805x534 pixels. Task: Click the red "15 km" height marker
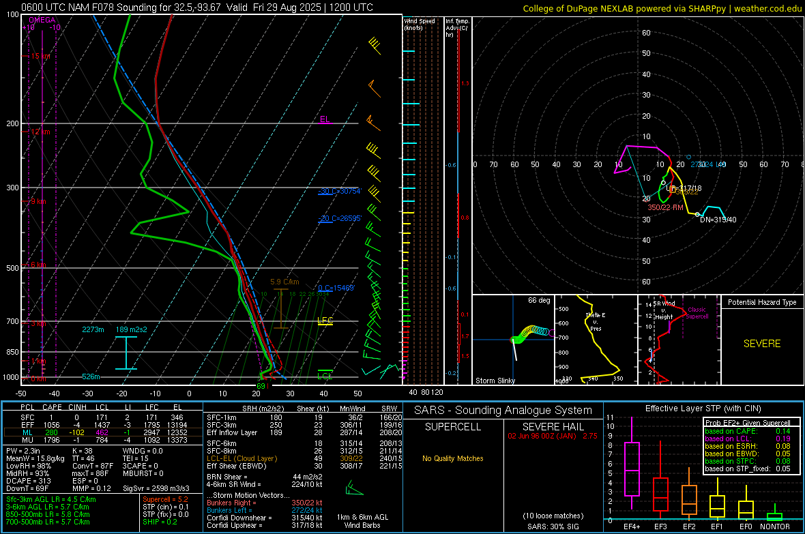click(40, 56)
